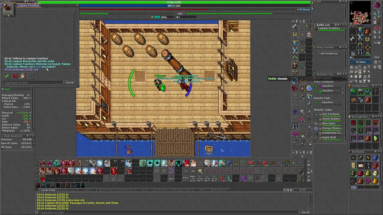Click horned helmet equipment slot
The image size is (383, 215).
(x=360, y=29)
